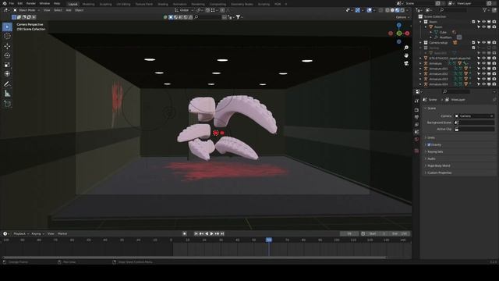Viewport: 499px width, 281px height.
Task: Open the File menu
Action: [12, 3]
